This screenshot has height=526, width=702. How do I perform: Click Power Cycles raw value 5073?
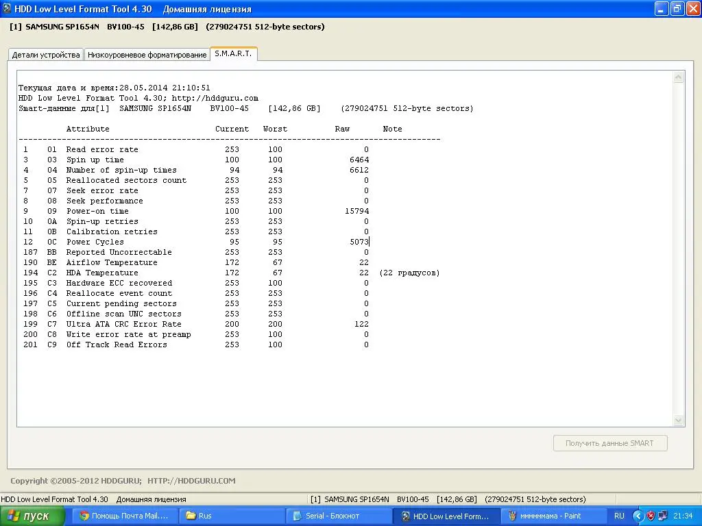pyautogui.click(x=359, y=242)
